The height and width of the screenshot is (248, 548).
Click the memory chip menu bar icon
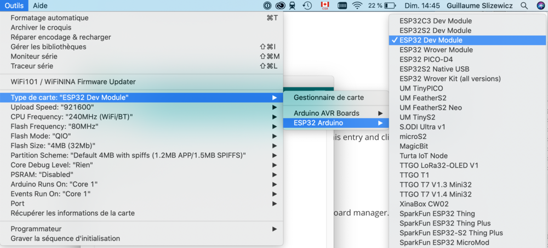click(x=342, y=5)
